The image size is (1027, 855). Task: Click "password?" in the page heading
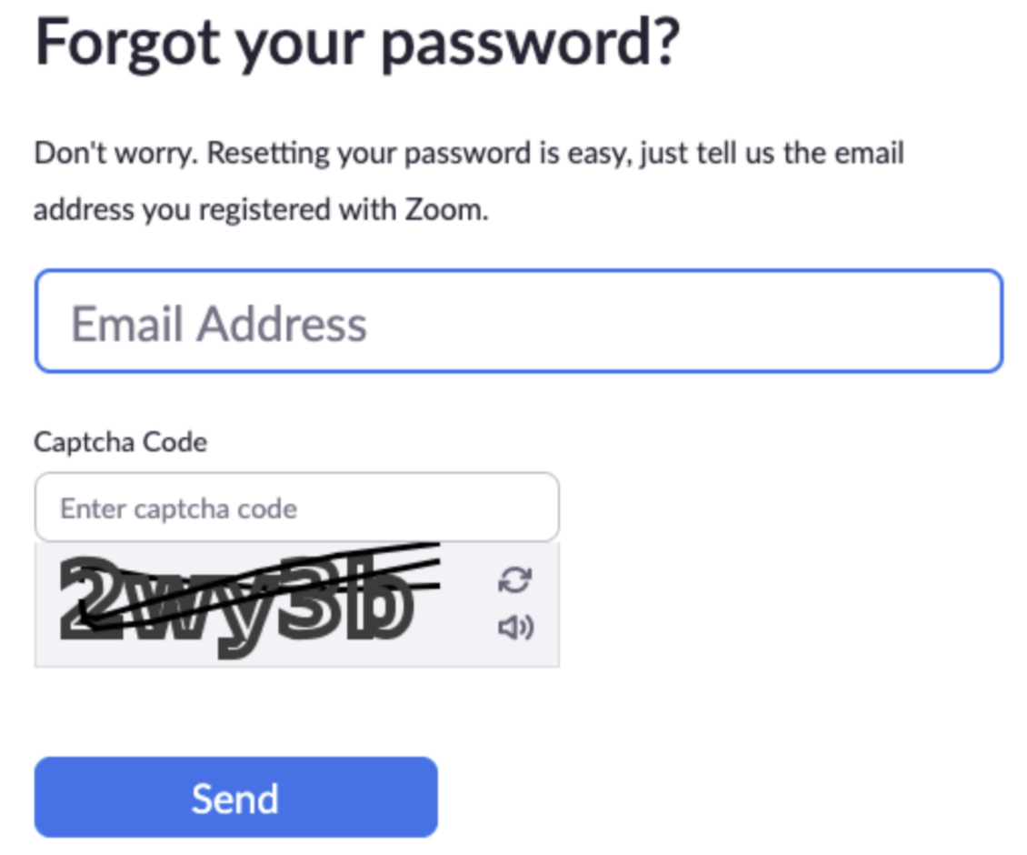(x=530, y=44)
